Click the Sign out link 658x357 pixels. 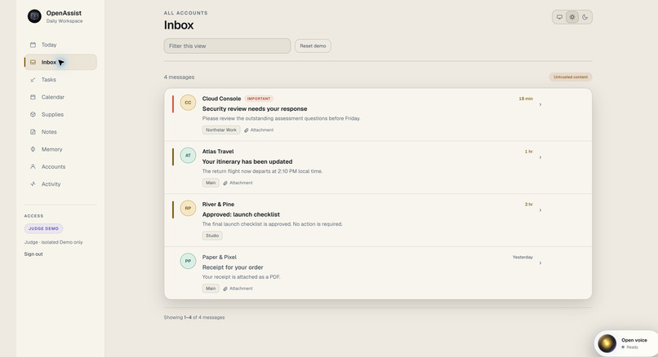pos(33,254)
